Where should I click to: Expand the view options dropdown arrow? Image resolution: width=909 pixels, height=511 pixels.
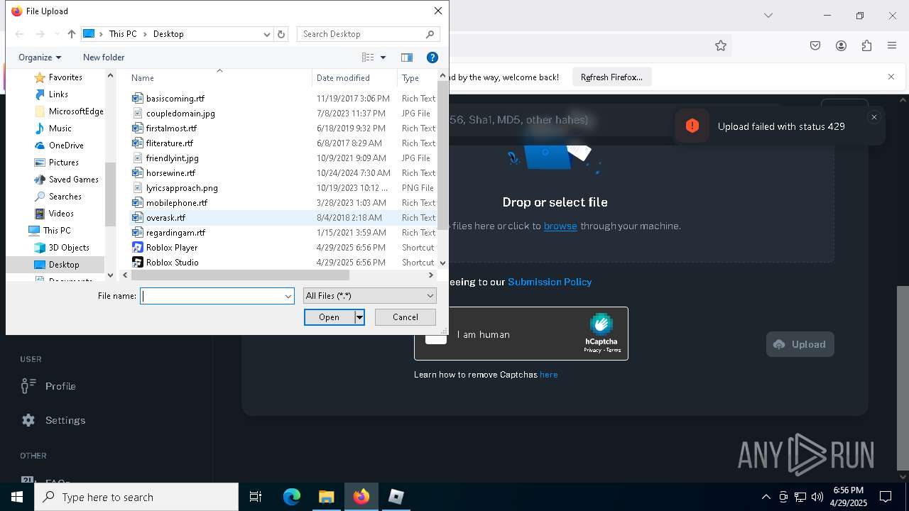pyautogui.click(x=383, y=57)
